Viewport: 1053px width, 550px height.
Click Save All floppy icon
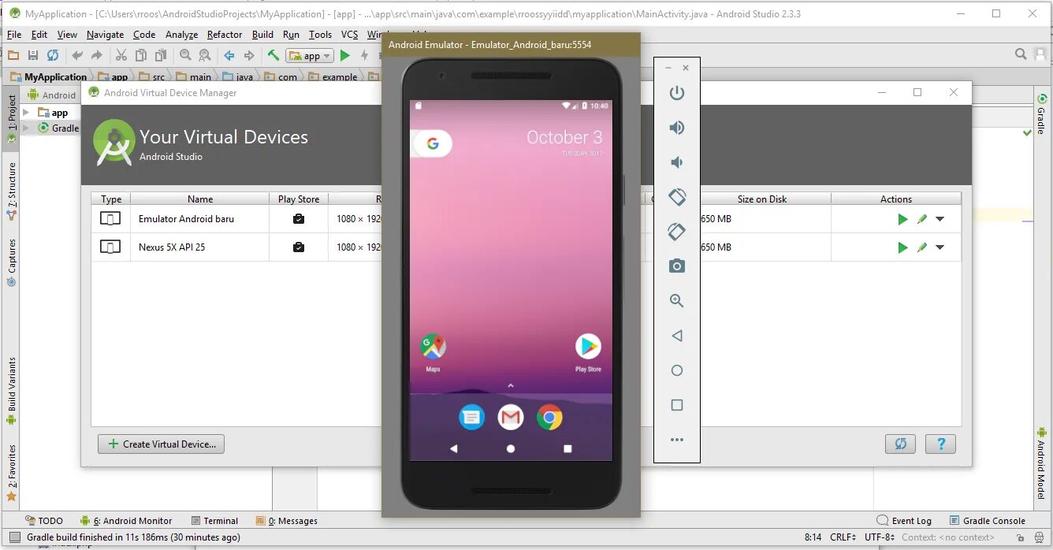point(32,55)
